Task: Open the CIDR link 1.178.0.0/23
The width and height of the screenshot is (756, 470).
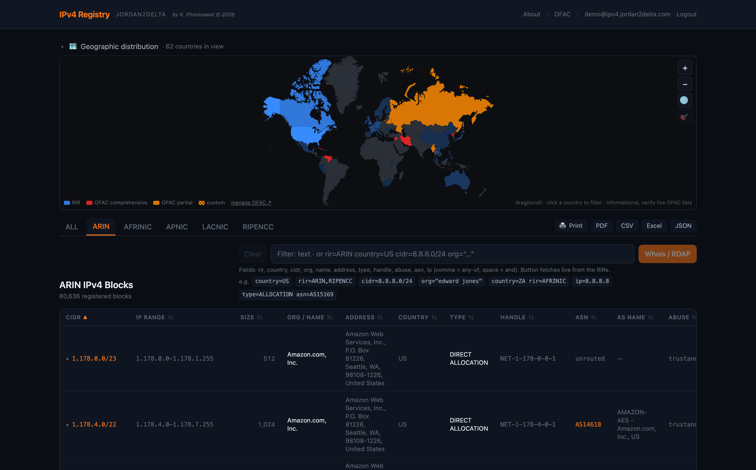Action: click(94, 359)
